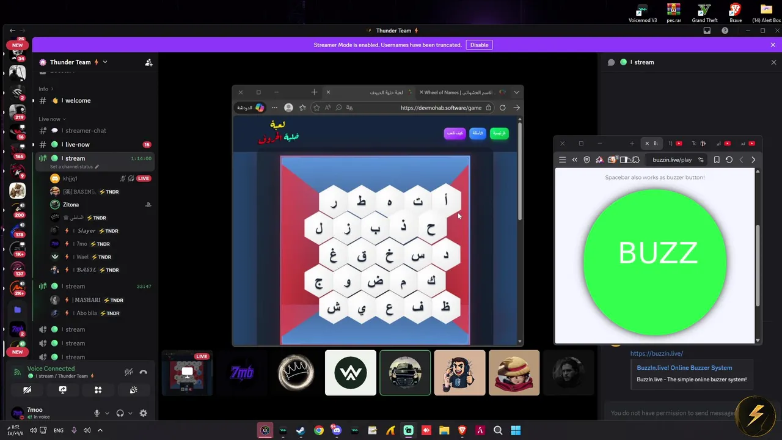Click the green navigation button on game page
The image size is (782, 440).
pyautogui.click(x=499, y=133)
